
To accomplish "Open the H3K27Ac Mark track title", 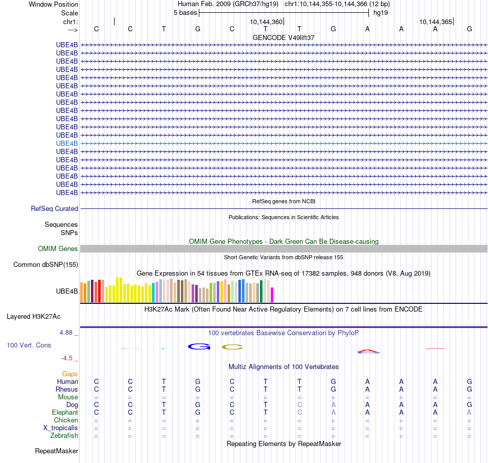I will (x=284, y=310).
